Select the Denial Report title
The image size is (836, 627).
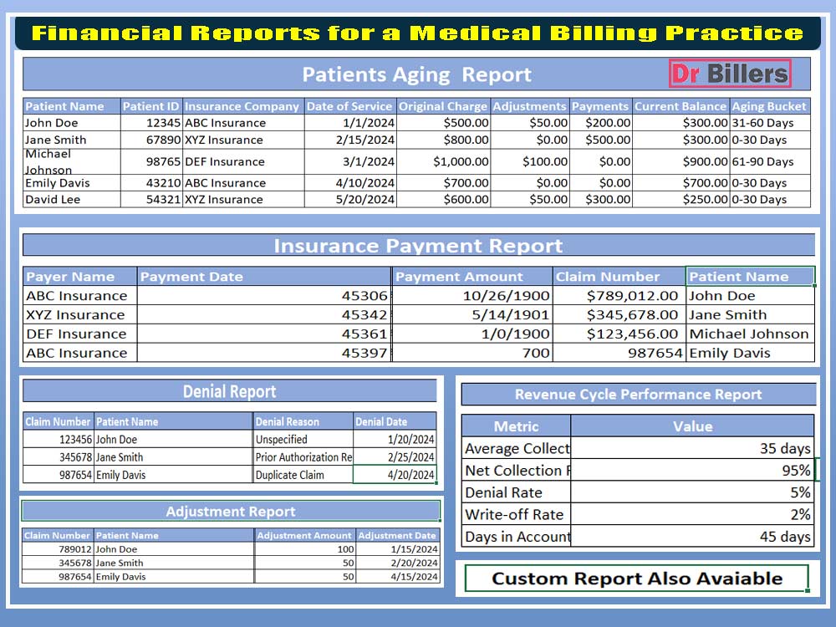tap(229, 391)
